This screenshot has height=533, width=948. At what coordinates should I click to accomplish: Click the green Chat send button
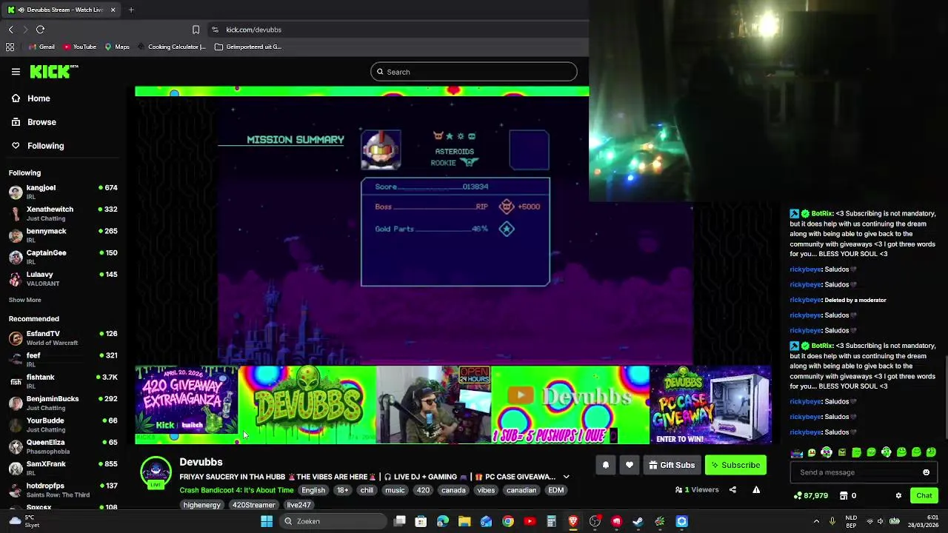(924, 495)
